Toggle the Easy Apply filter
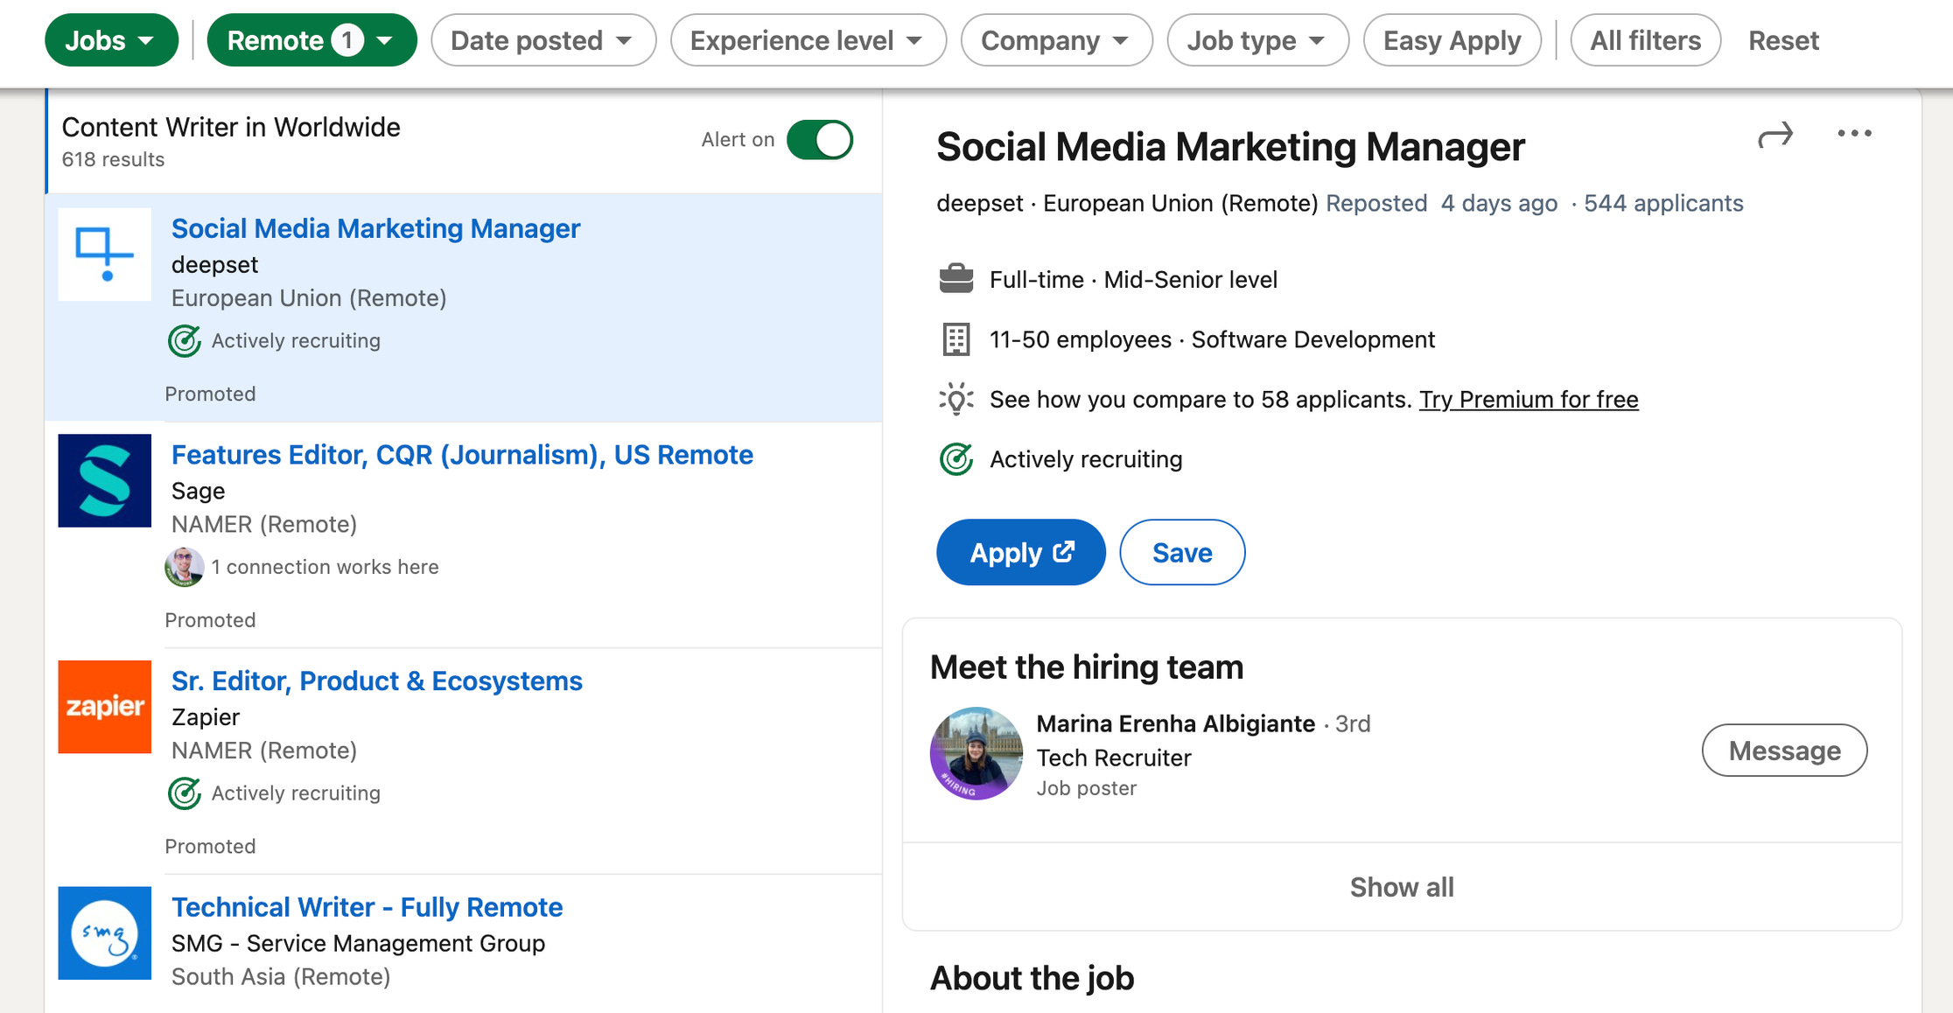This screenshot has width=1953, height=1013. click(1452, 40)
